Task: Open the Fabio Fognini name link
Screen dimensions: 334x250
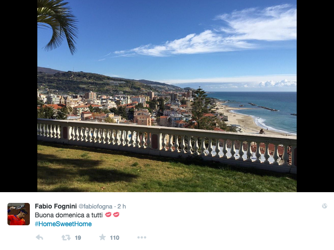Action: [x=56, y=206]
